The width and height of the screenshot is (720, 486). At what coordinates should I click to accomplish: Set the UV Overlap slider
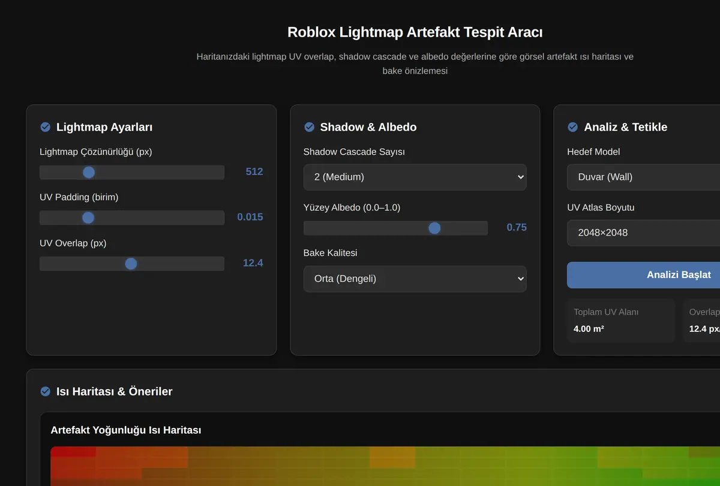pos(132,264)
